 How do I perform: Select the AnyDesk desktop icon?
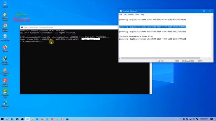(x=5, y=82)
